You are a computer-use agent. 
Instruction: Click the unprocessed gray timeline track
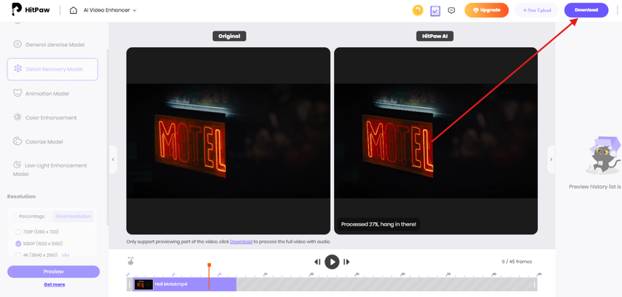tap(385, 285)
